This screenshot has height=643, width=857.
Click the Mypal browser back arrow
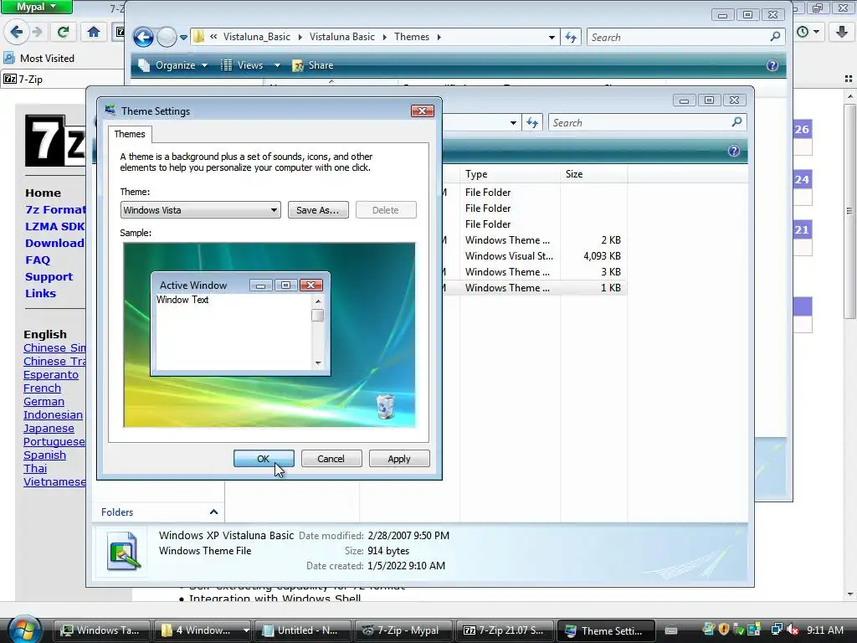coord(17,32)
